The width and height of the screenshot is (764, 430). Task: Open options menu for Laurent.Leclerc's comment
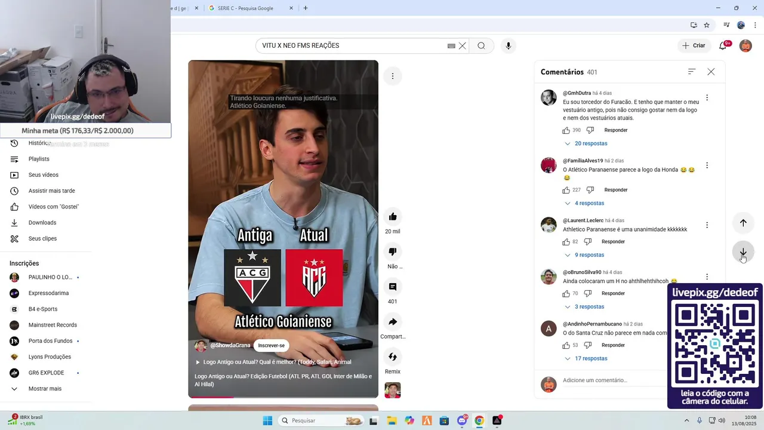(707, 225)
